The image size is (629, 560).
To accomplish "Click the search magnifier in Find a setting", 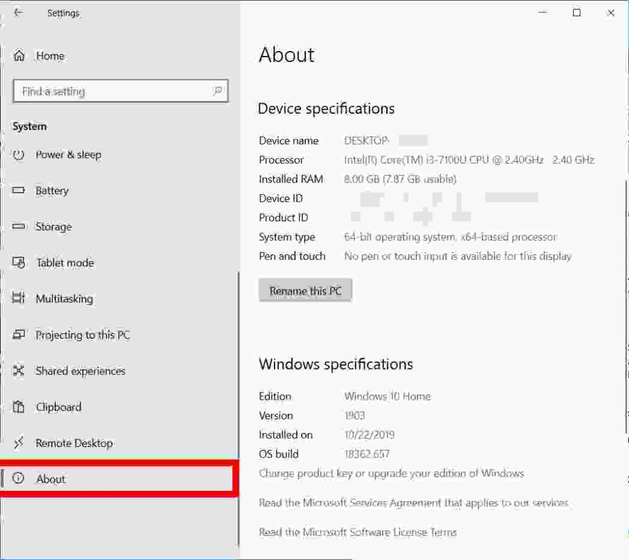I will tap(219, 91).
